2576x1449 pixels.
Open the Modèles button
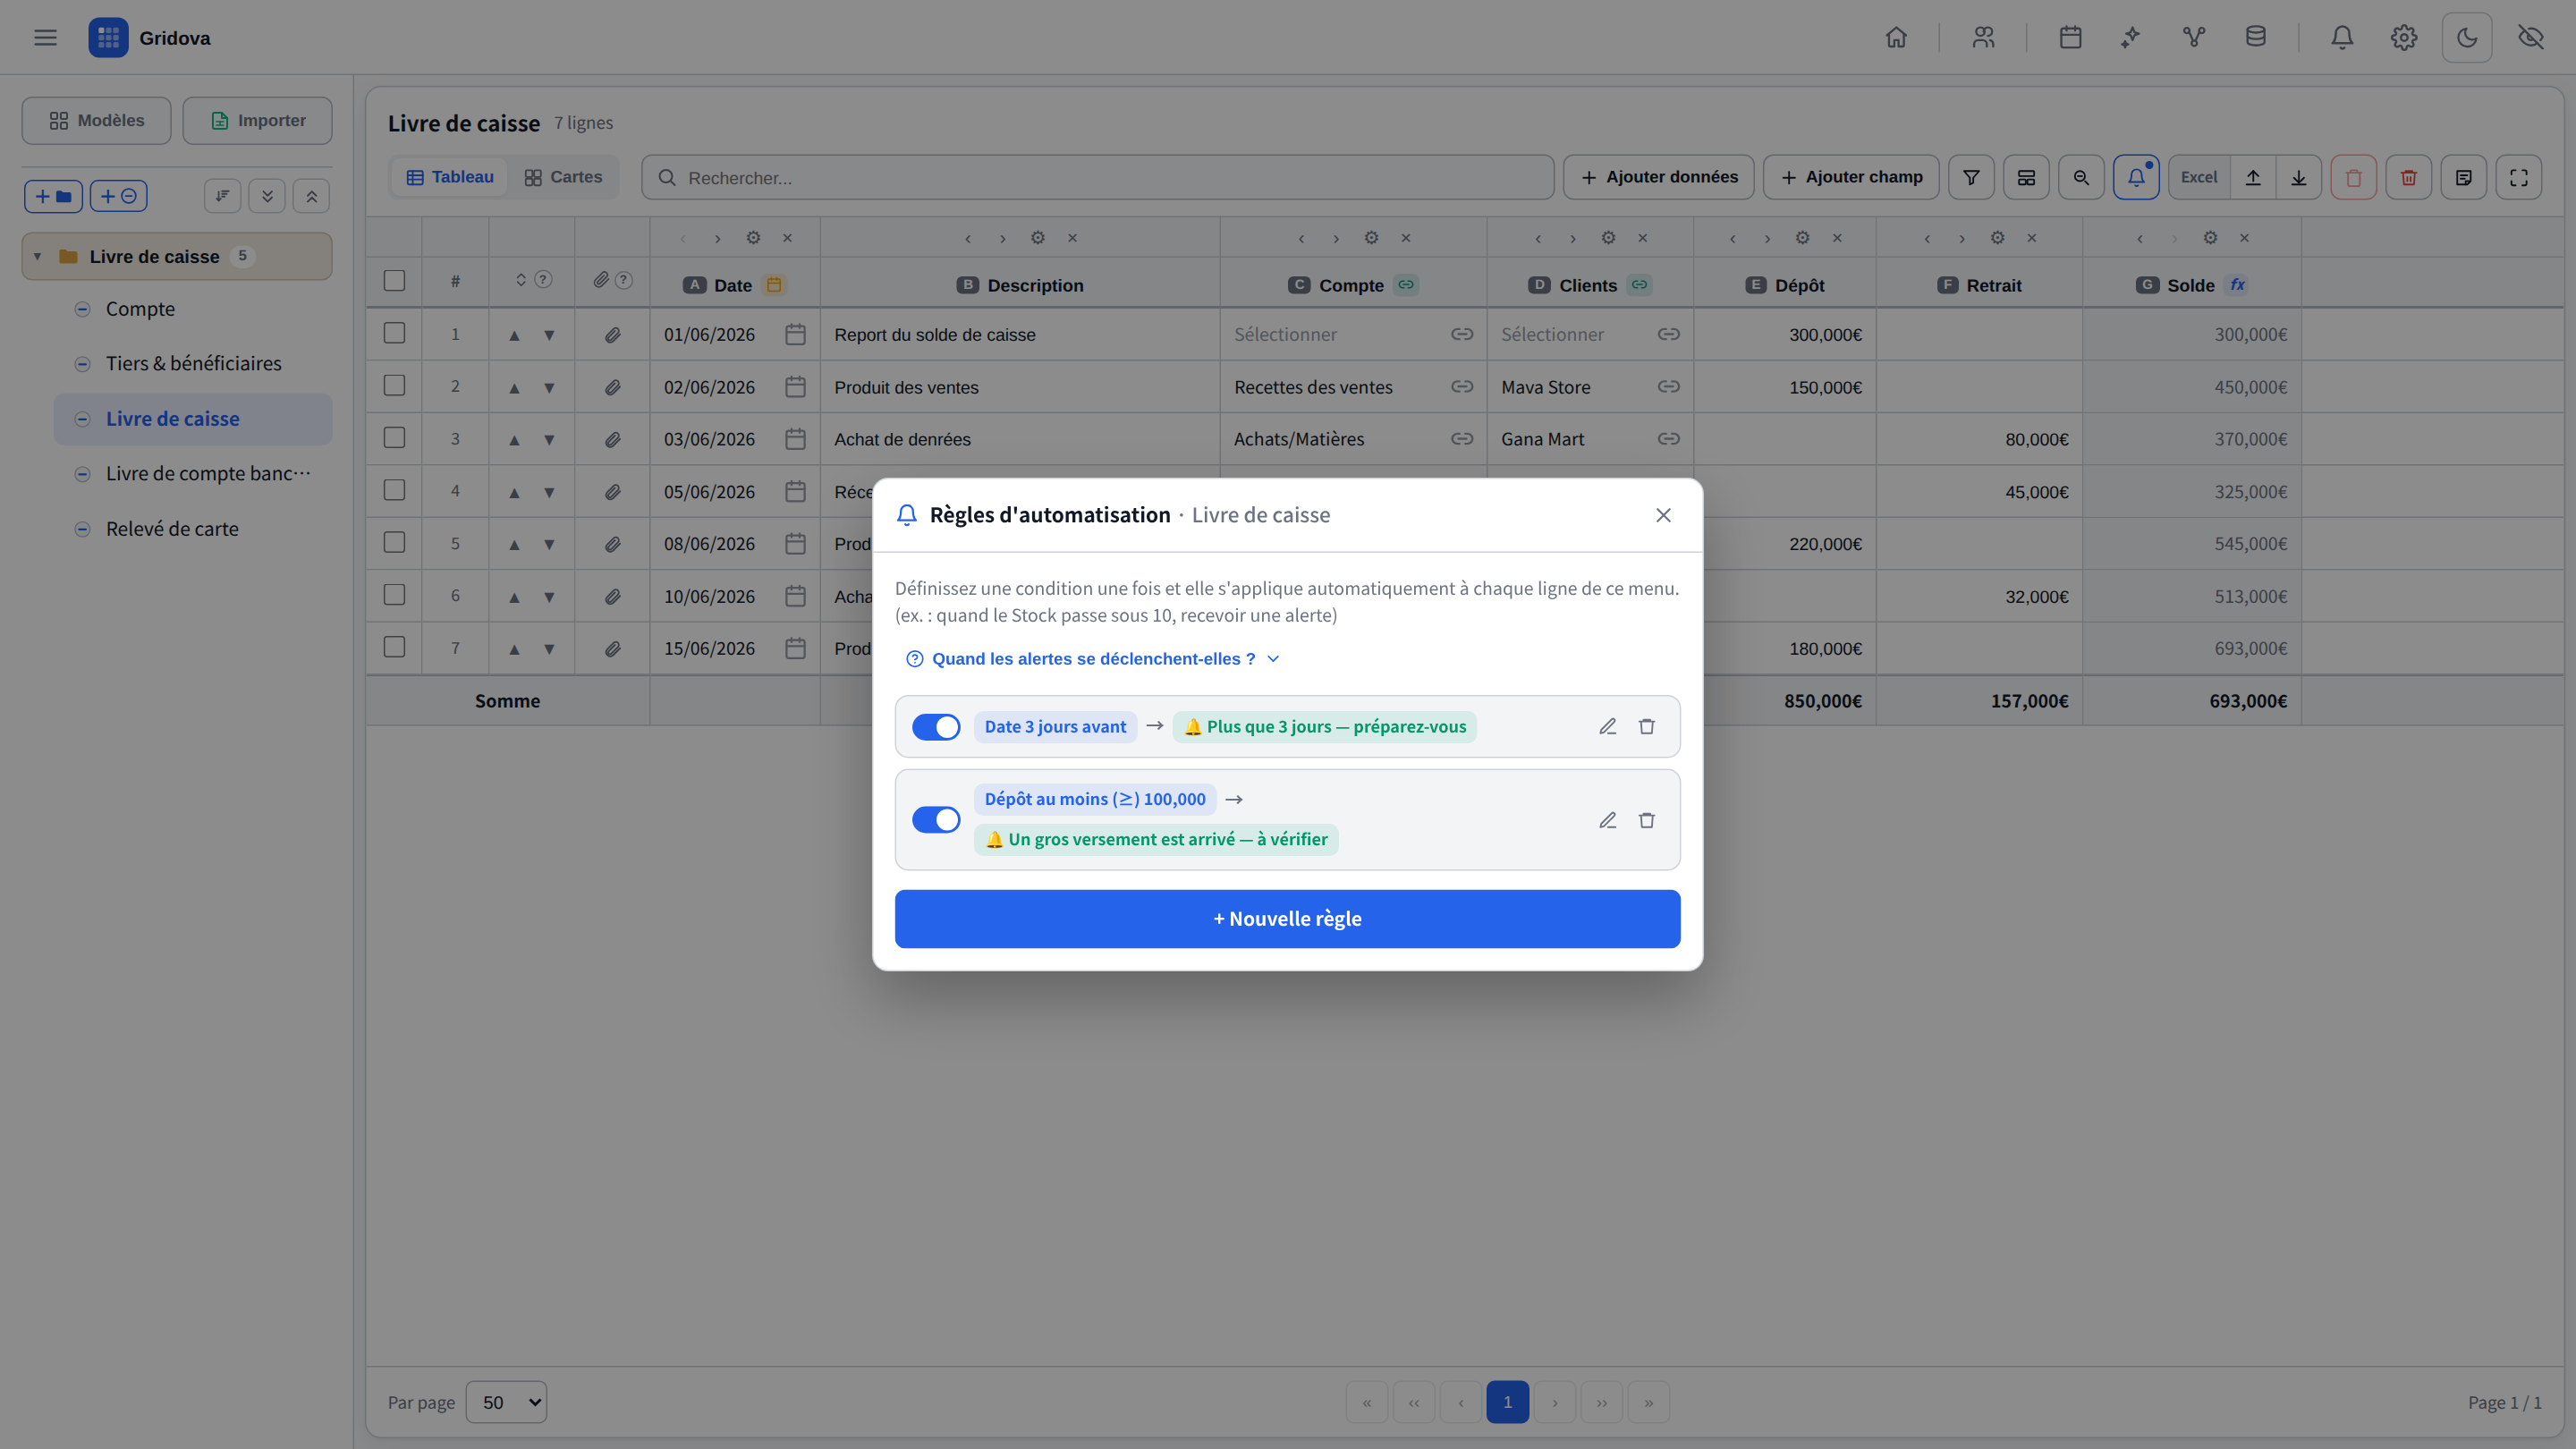[x=97, y=120]
